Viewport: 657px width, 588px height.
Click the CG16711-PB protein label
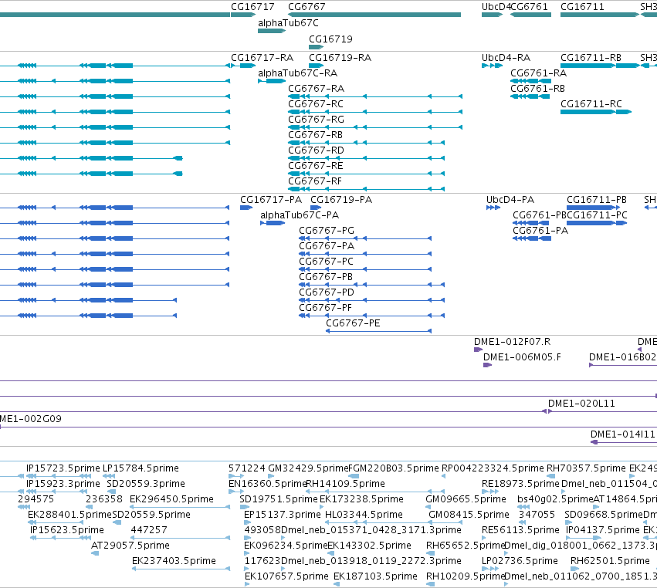597,199
